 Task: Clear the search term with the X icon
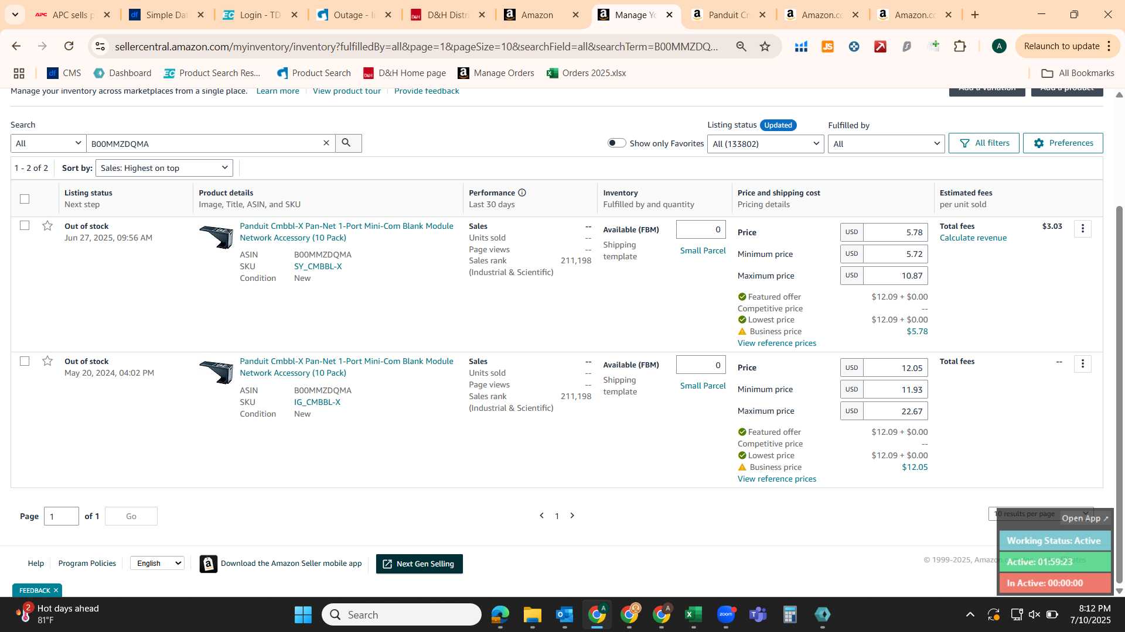pos(326,143)
